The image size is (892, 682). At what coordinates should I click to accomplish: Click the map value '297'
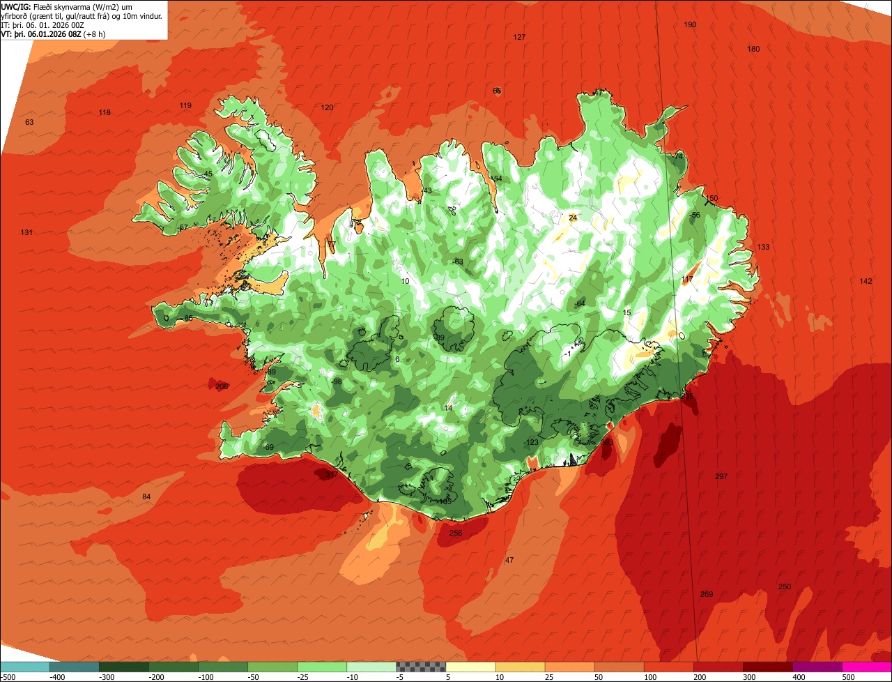tap(721, 476)
